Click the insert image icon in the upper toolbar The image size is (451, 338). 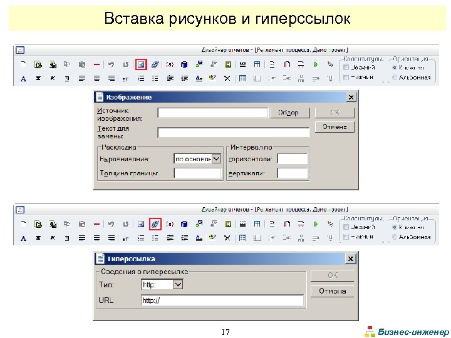click(141, 64)
